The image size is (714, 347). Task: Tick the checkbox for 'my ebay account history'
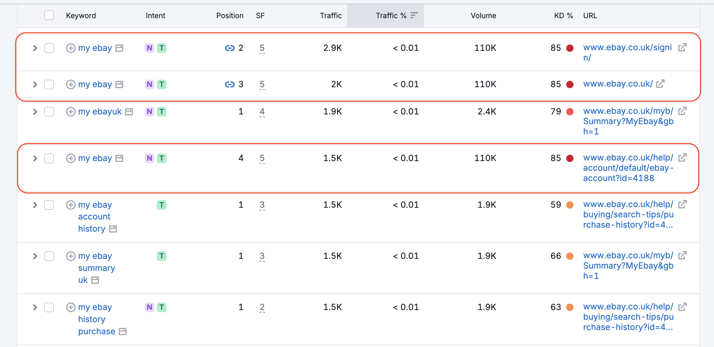point(49,205)
